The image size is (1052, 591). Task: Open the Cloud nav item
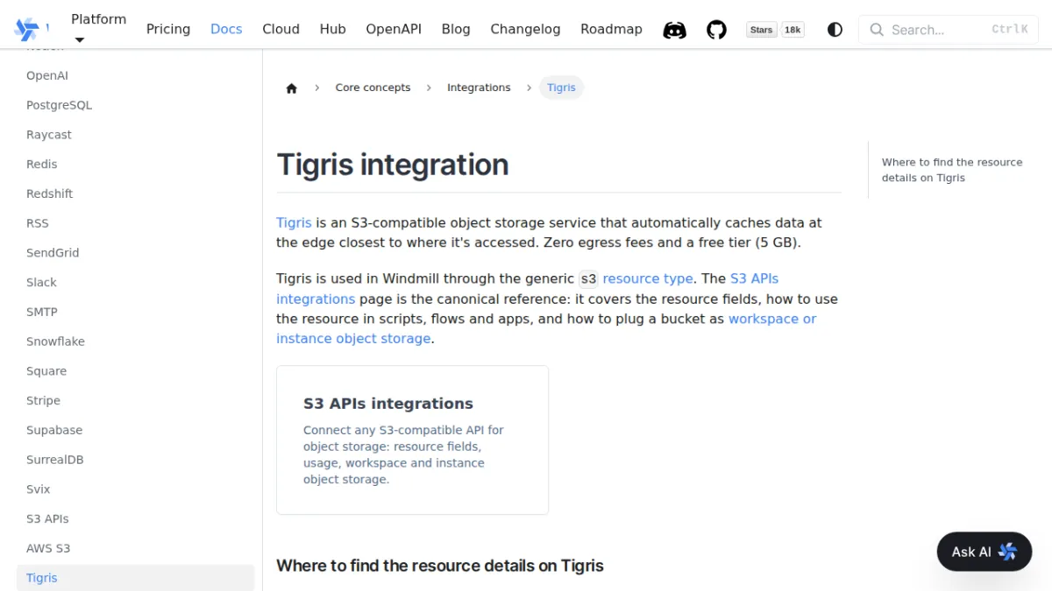pos(281,29)
